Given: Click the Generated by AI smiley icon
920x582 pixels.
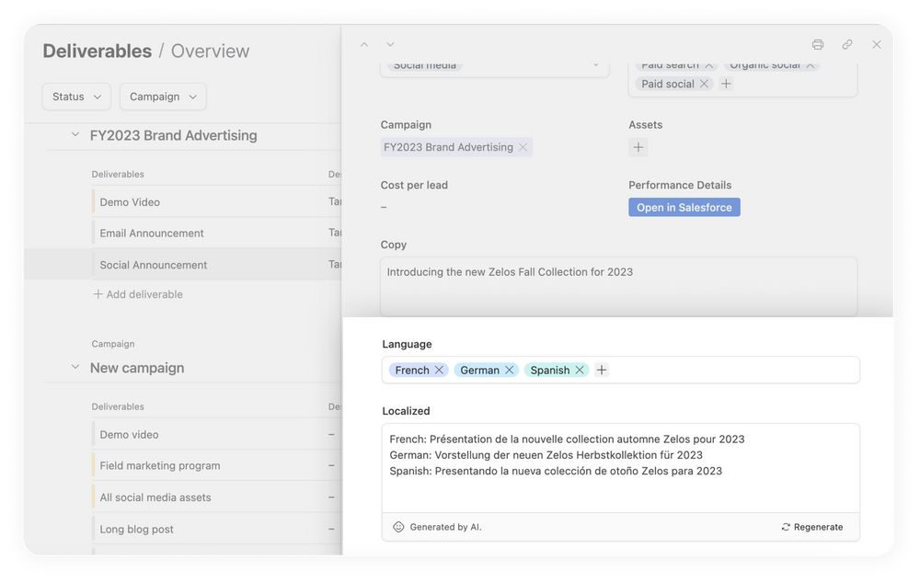Looking at the screenshot, I should [x=398, y=527].
